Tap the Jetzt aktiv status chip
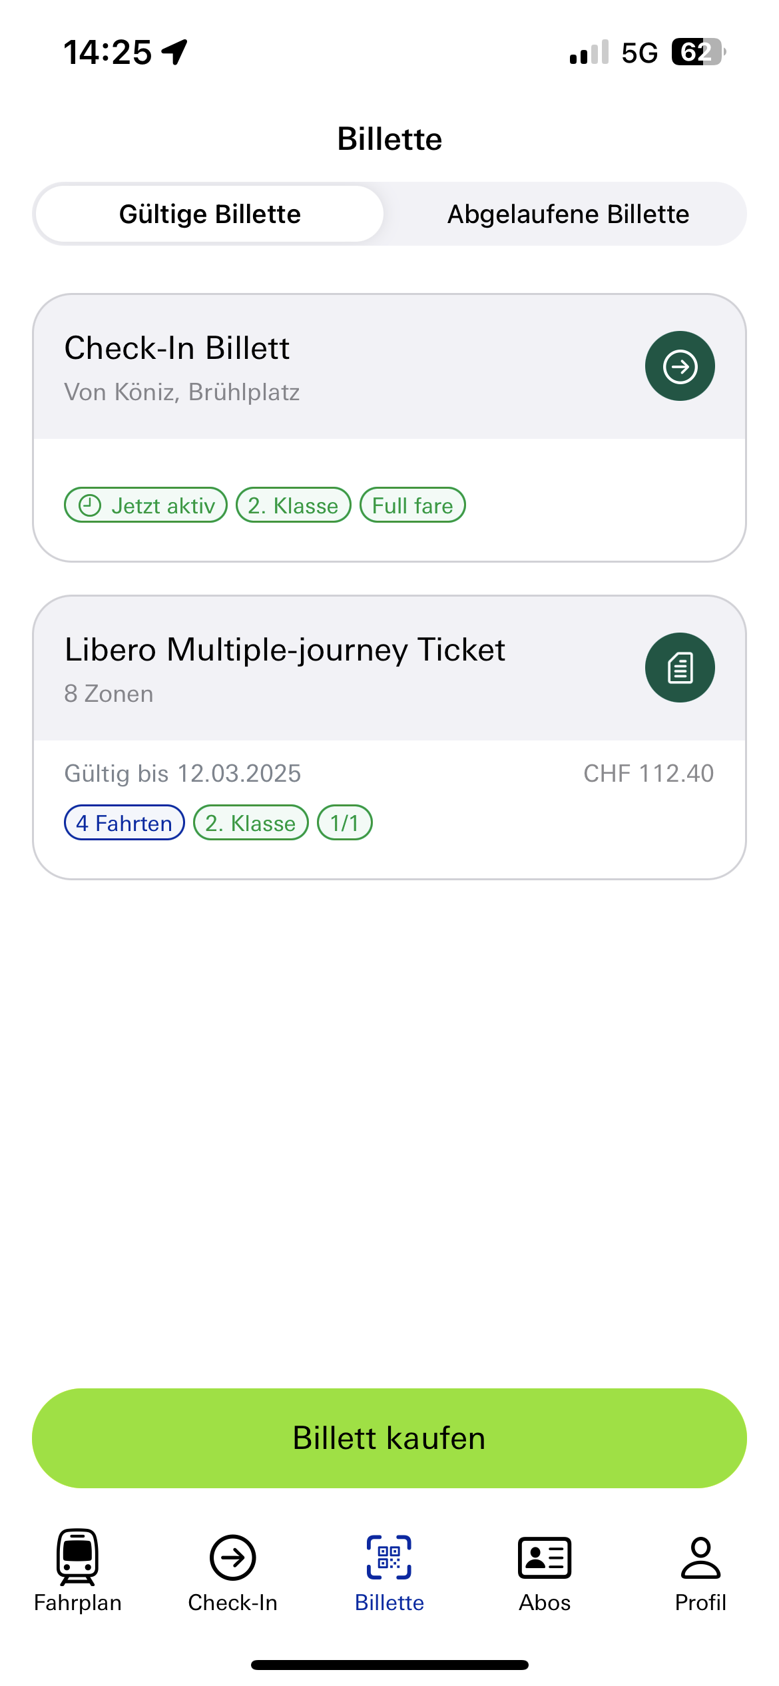Image resolution: width=779 pixels, height=1686 pixels. (x=146, y=505)
